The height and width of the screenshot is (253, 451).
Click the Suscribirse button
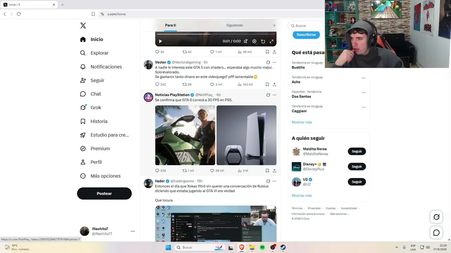point(306,34)
